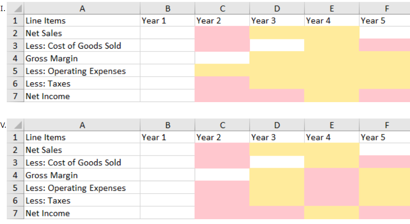This screenshot has height=224, width=410.
Task: Click pink Year 5 Cost of Goods cell, top sheet
Action: click(384, 46)
